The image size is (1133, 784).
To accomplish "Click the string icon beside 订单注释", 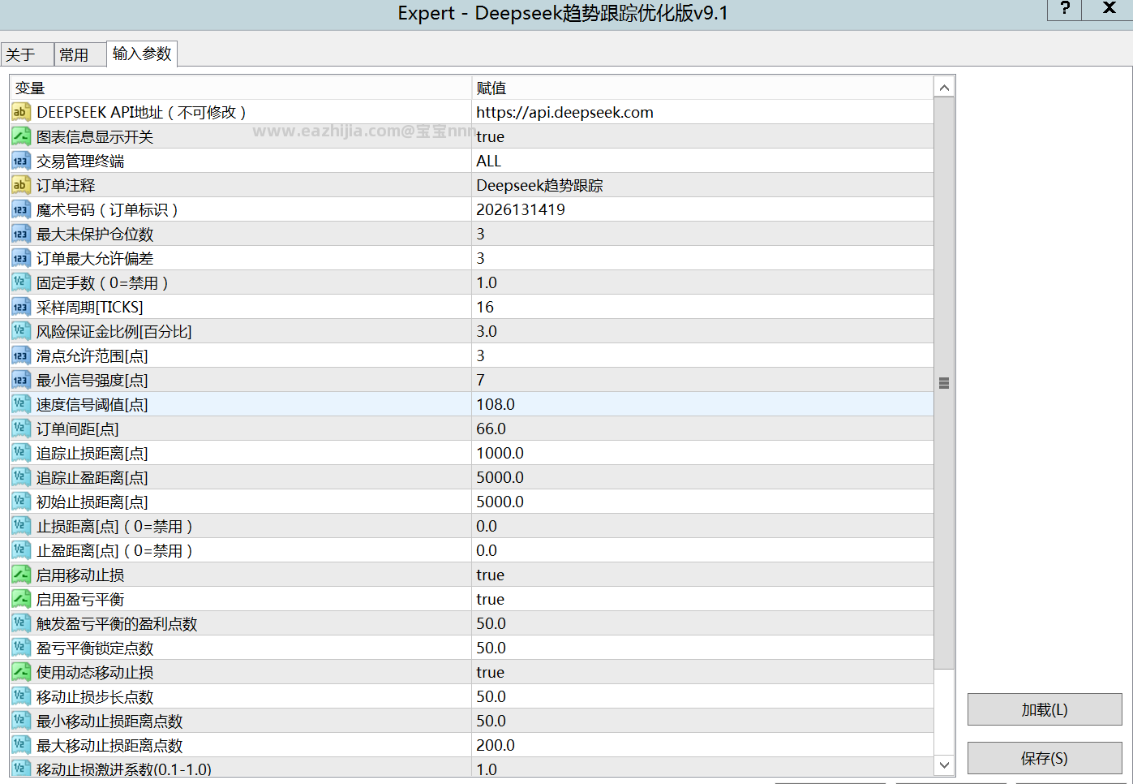I will (21, 185).
